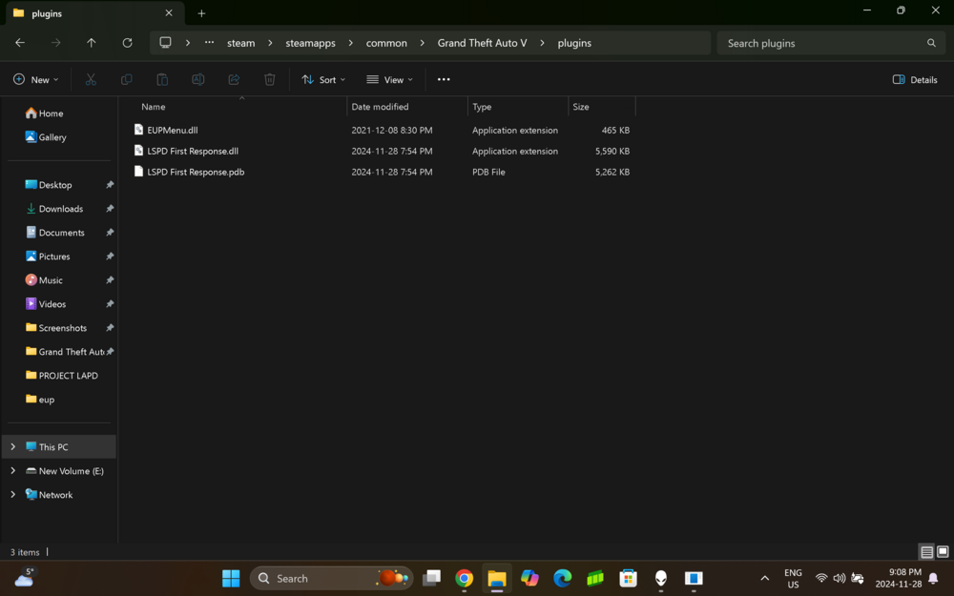Image resolution: width=954 pixels, height=596 pixels.
Task: Switch to large thumbnails view in status bar
Action: tap(941, 552)
